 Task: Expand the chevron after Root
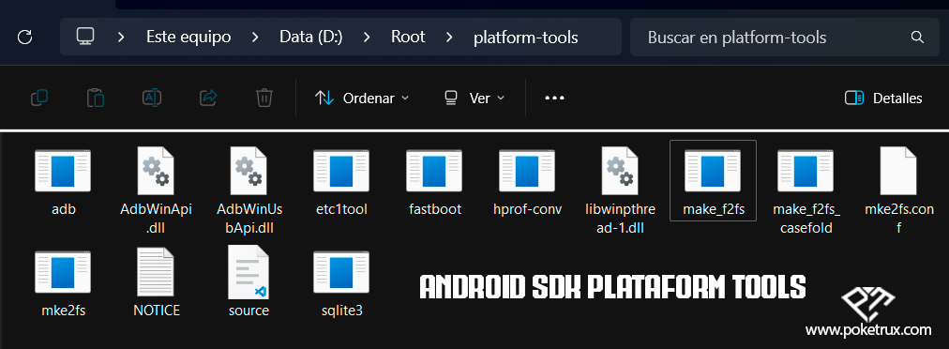tap(449, 37)
